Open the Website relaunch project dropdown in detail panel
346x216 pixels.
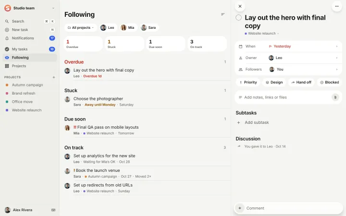click(x=262, y=34)
